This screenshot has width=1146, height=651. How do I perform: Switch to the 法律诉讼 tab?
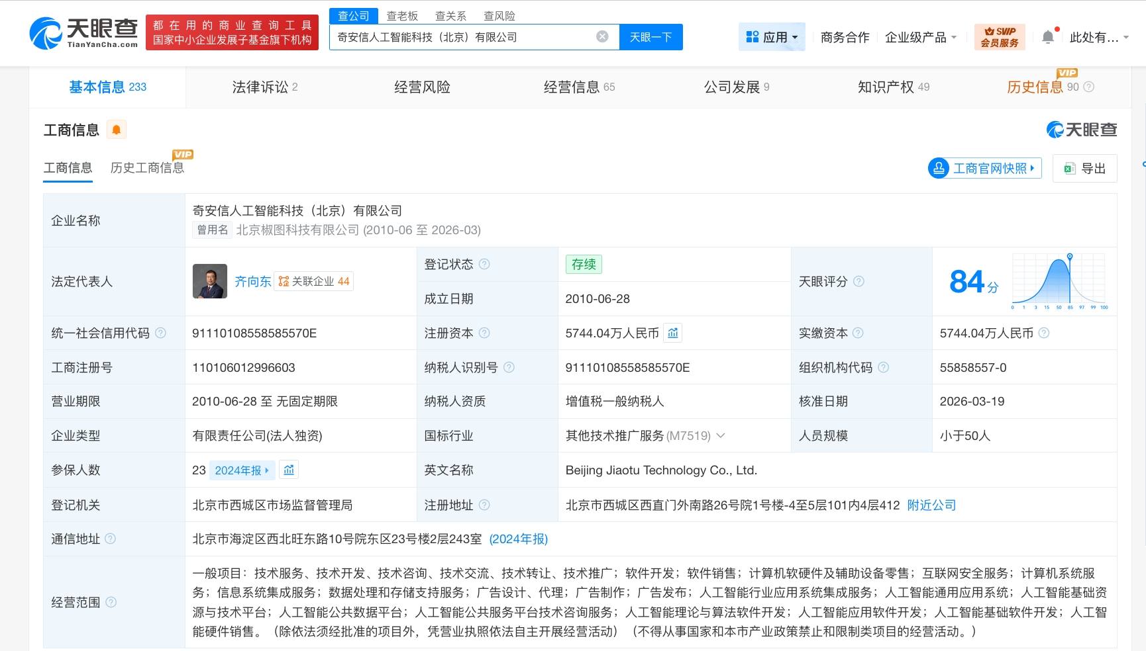point(264,87)
